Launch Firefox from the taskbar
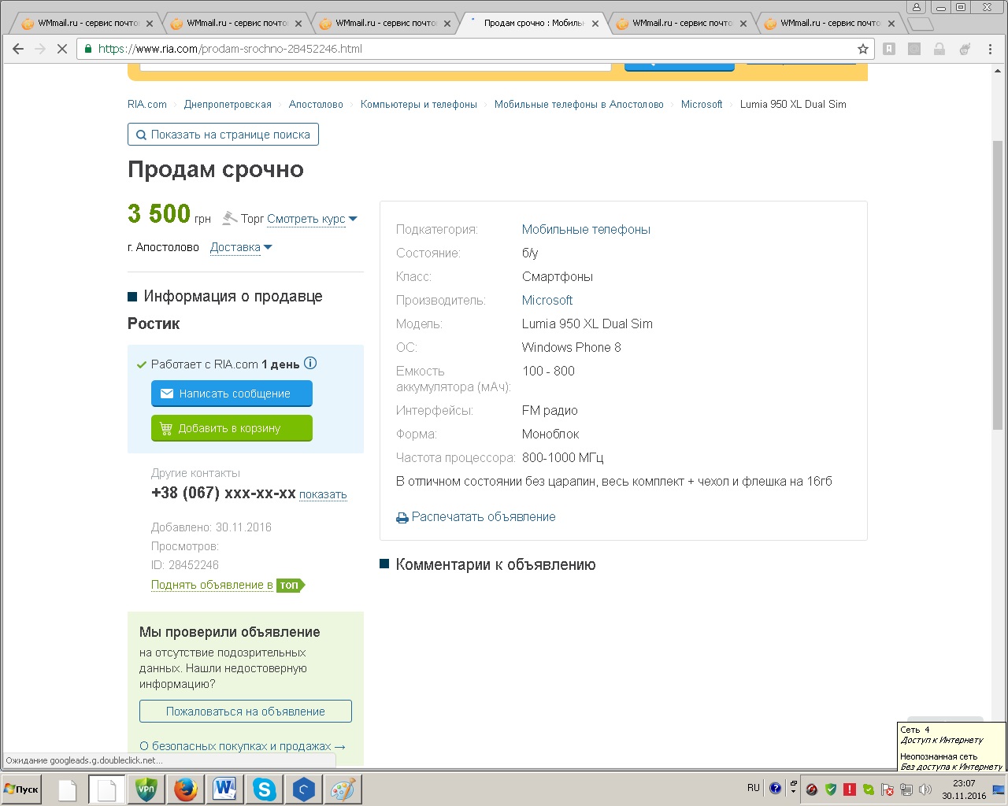1008x806 pixels. pos(186,789)
